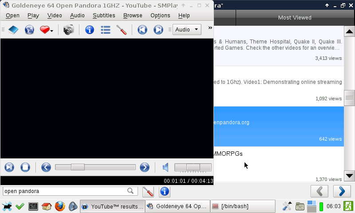This screenshot has width=355, height=213.
Task: Go to the next results page arrow
Action: tap(342, 191)
